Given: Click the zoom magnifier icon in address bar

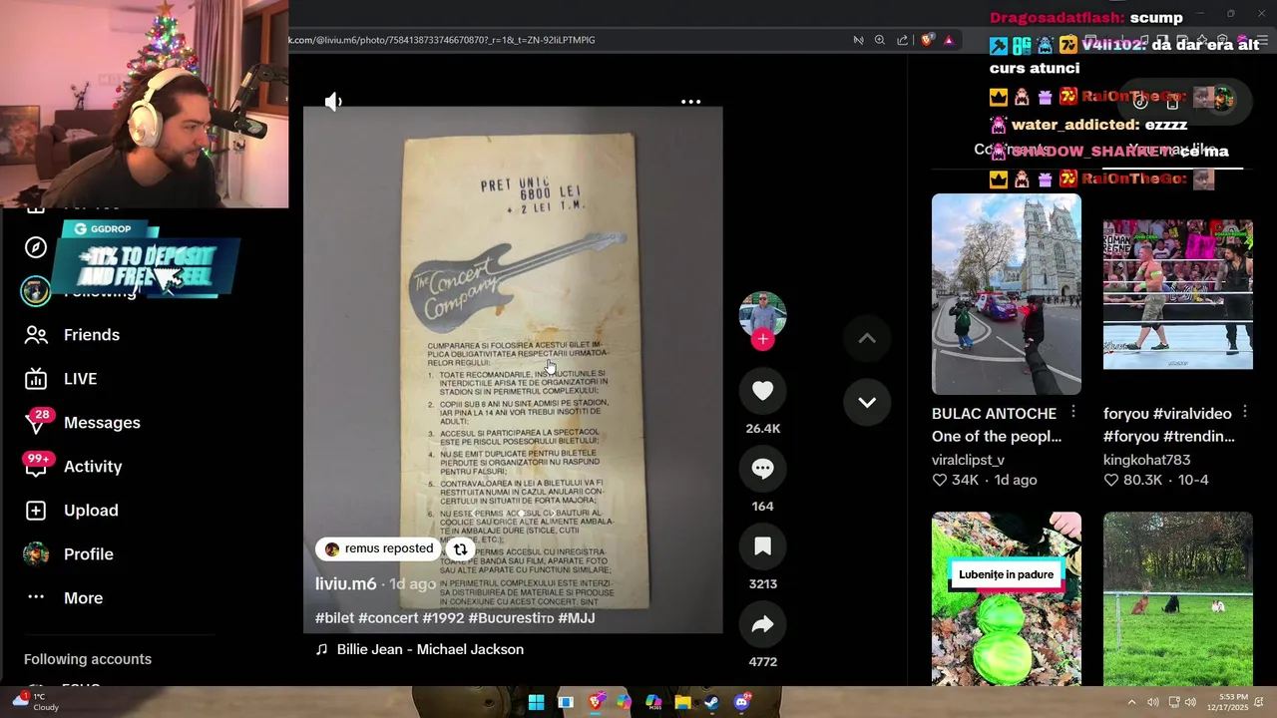Looking at the screenshot, I should click(880, 41).
